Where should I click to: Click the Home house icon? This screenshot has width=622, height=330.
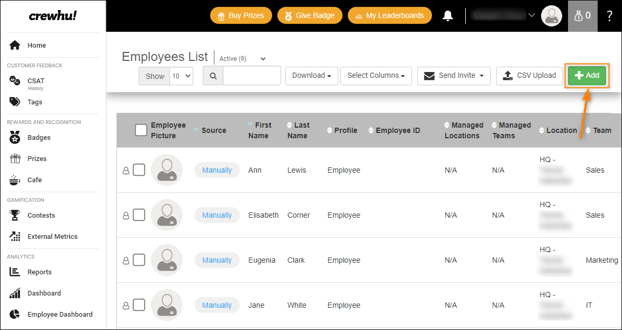(x=15, y=45)
